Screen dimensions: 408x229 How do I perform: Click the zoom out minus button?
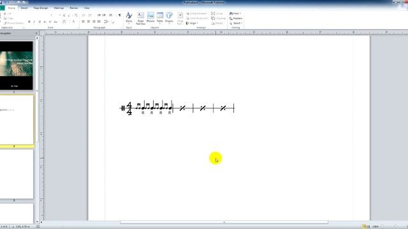pyautogui.click(x=382, y=226)
